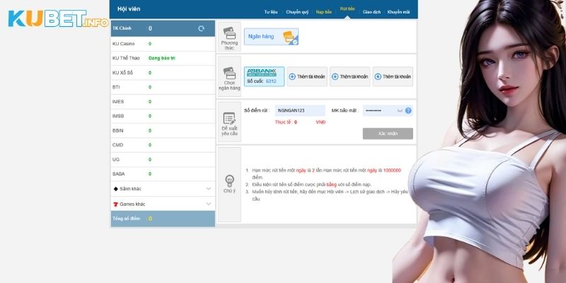
Task: Click the refresh icon beside TK Chính
Action: [202, 28]
